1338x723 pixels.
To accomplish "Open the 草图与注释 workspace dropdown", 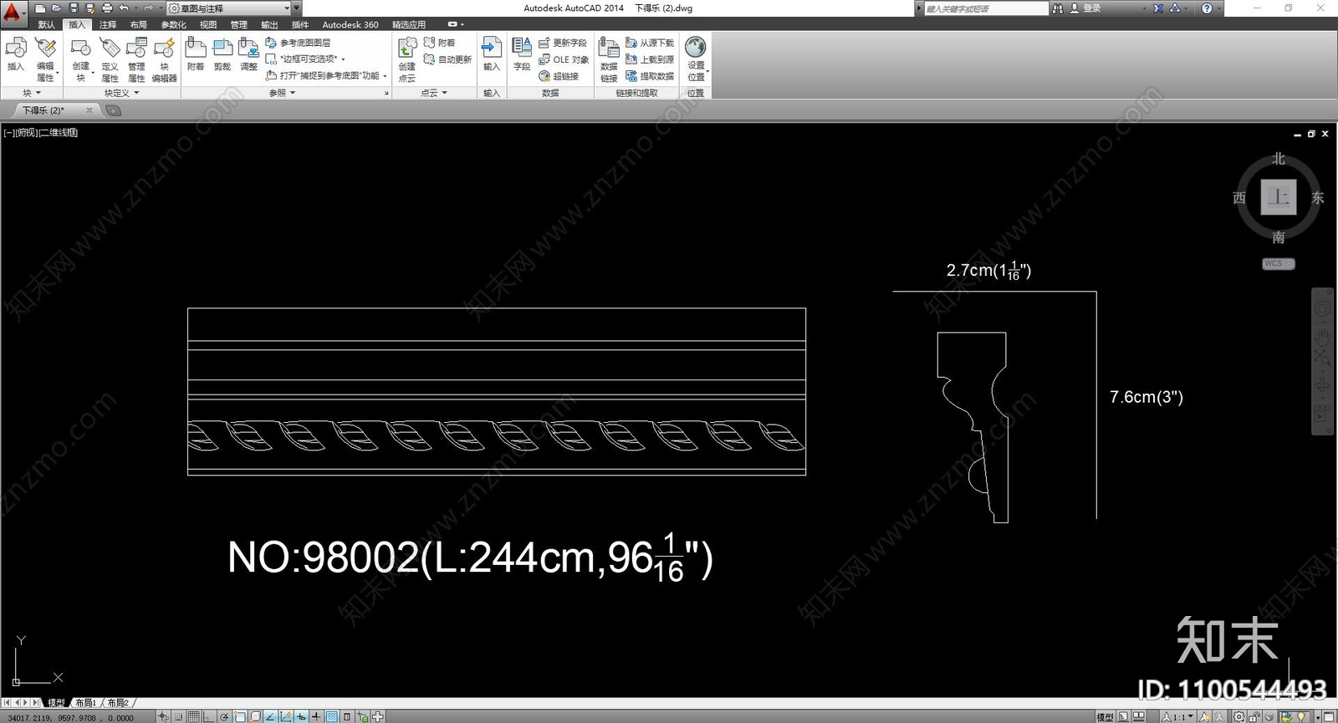I will coord(228,8).
